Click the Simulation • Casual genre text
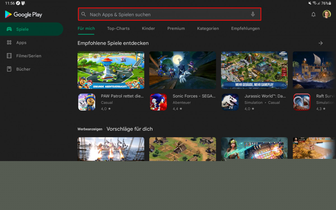The image size is (336, 210). (x=262, y=103)
